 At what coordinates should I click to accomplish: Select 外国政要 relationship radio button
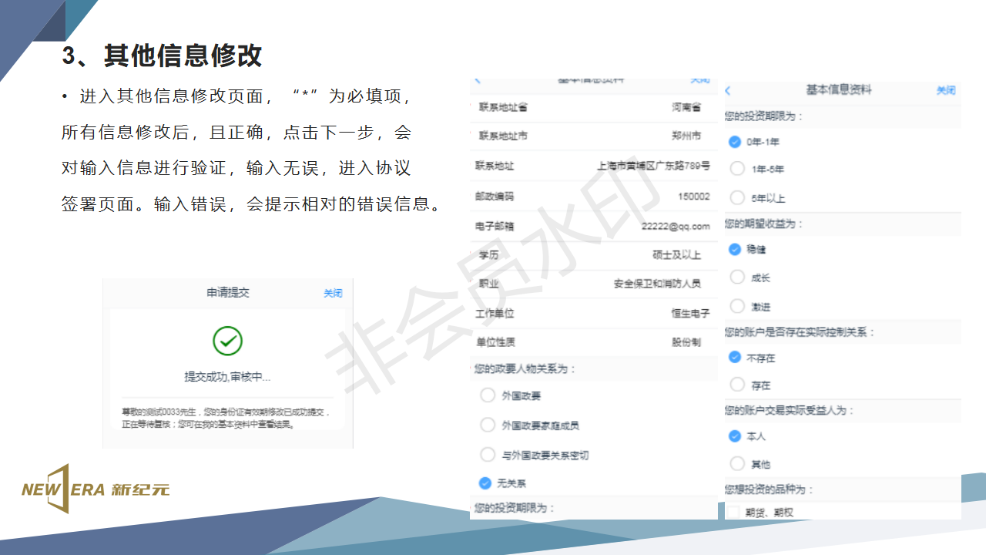click(x=488, y=395)
